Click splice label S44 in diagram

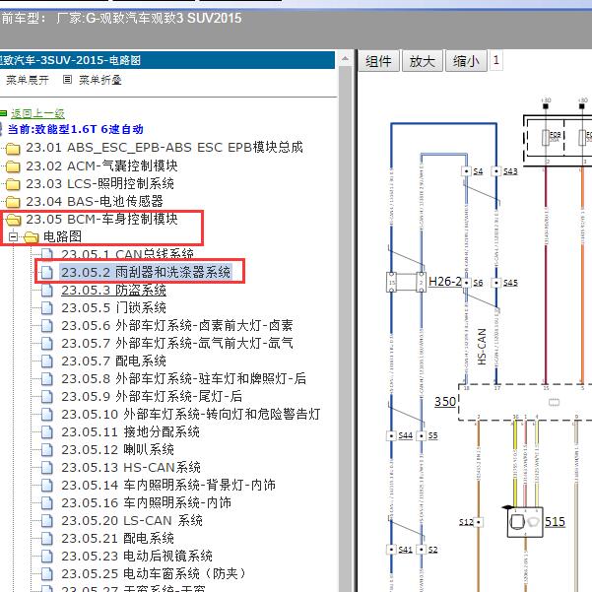[x=406, y=435]
